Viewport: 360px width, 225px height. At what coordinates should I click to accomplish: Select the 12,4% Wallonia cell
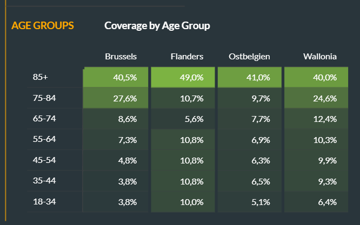coord(316,119)
